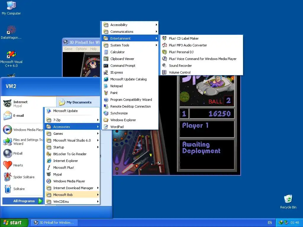303x227 pixels.
Task: Launch Solitaire from Start menu
Action: coord(7,189)
